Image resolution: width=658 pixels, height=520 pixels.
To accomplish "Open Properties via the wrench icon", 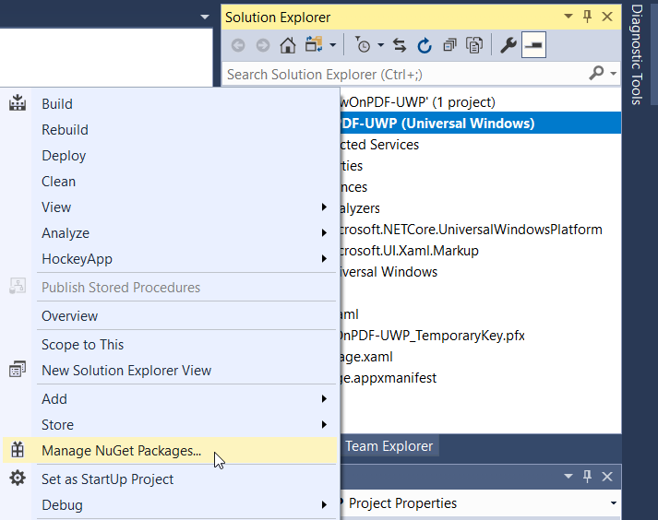I will (508, 44).
